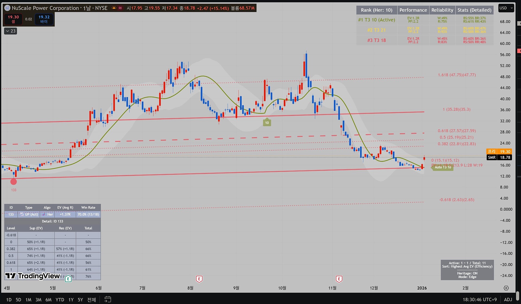
Task: Expand the 23 indicators legend
Action: click(11, 31)
